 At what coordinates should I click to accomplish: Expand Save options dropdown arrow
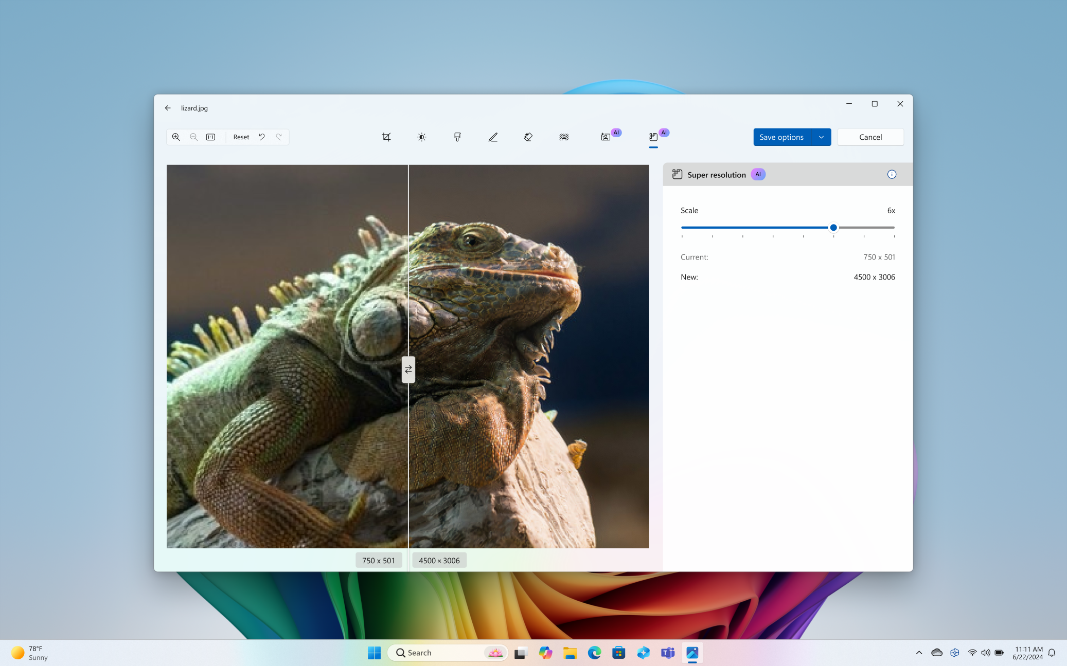click(821, 137)
